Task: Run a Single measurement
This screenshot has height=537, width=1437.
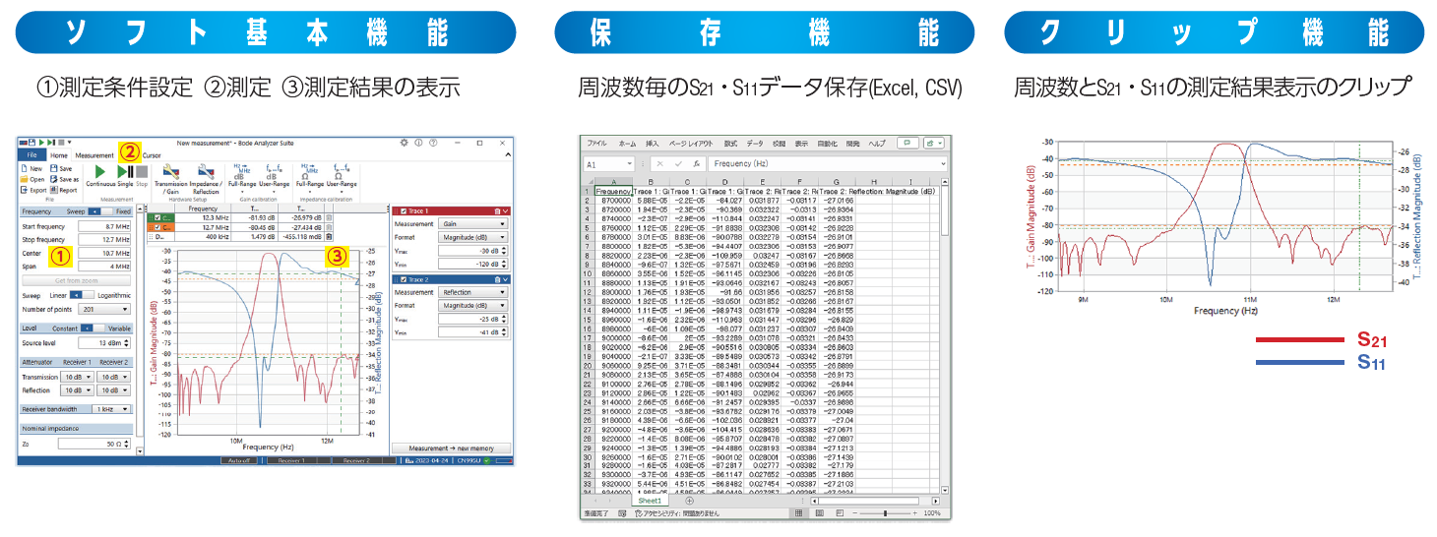Action: coord(125,175)
